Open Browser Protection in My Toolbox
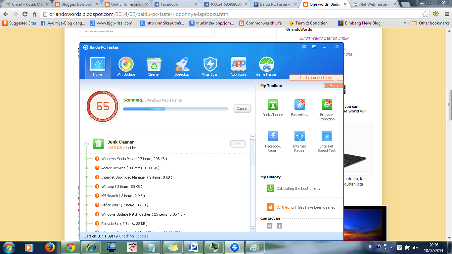 point(327,110)
